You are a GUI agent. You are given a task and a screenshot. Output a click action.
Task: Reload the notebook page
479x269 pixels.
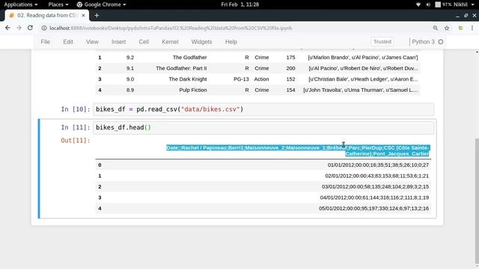click(x=30, y=28)
